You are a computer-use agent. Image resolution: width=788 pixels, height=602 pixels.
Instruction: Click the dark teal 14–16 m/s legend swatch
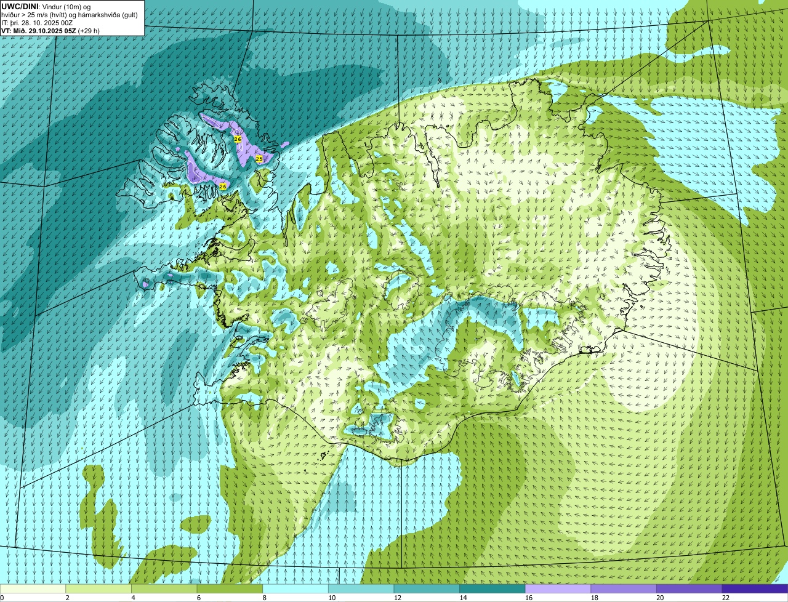(492, 588)
